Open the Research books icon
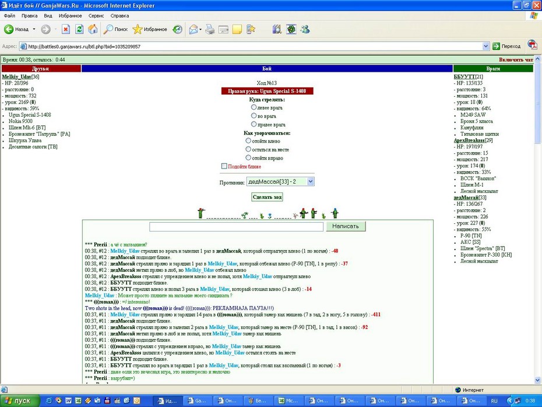542x407 pixels. tap(277, 29)
